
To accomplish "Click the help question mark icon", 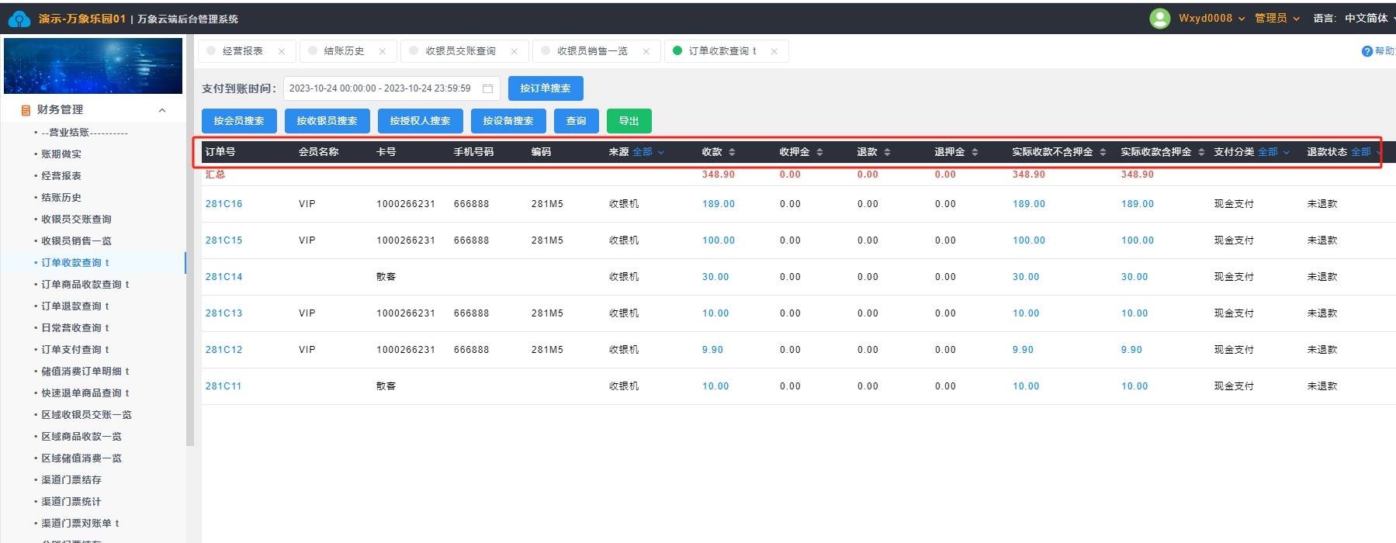I will (1367, 51).
